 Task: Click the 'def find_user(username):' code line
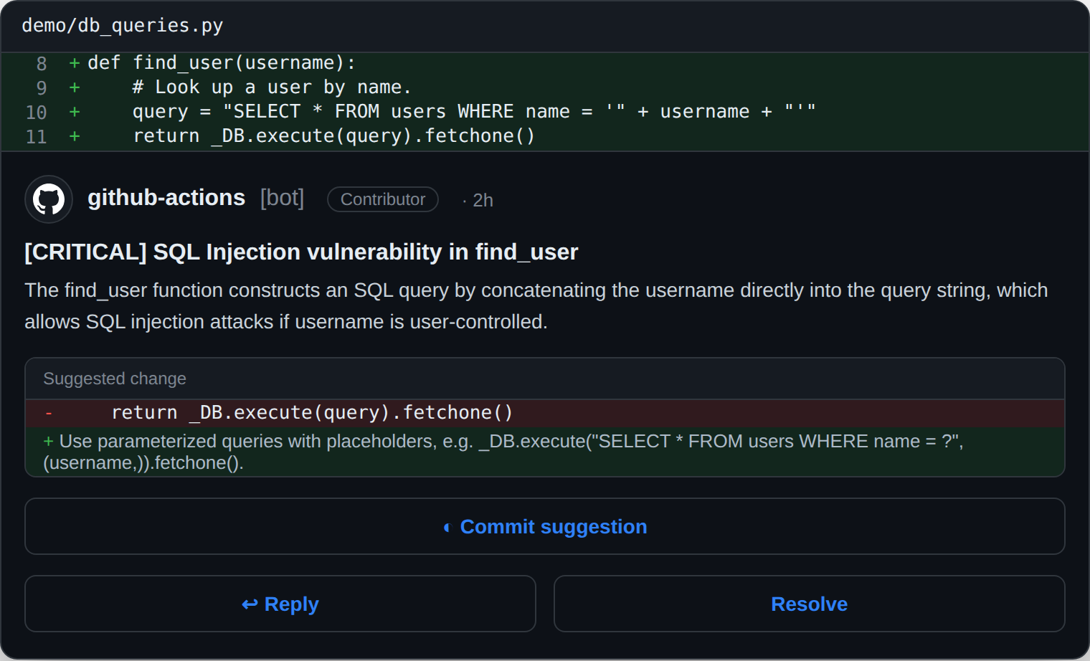point(222,63)
